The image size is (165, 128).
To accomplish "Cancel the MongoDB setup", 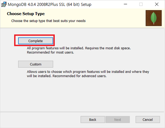I will pos(148,119).
